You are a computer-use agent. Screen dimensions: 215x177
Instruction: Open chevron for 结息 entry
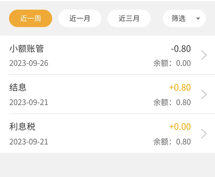coord(204,94)
